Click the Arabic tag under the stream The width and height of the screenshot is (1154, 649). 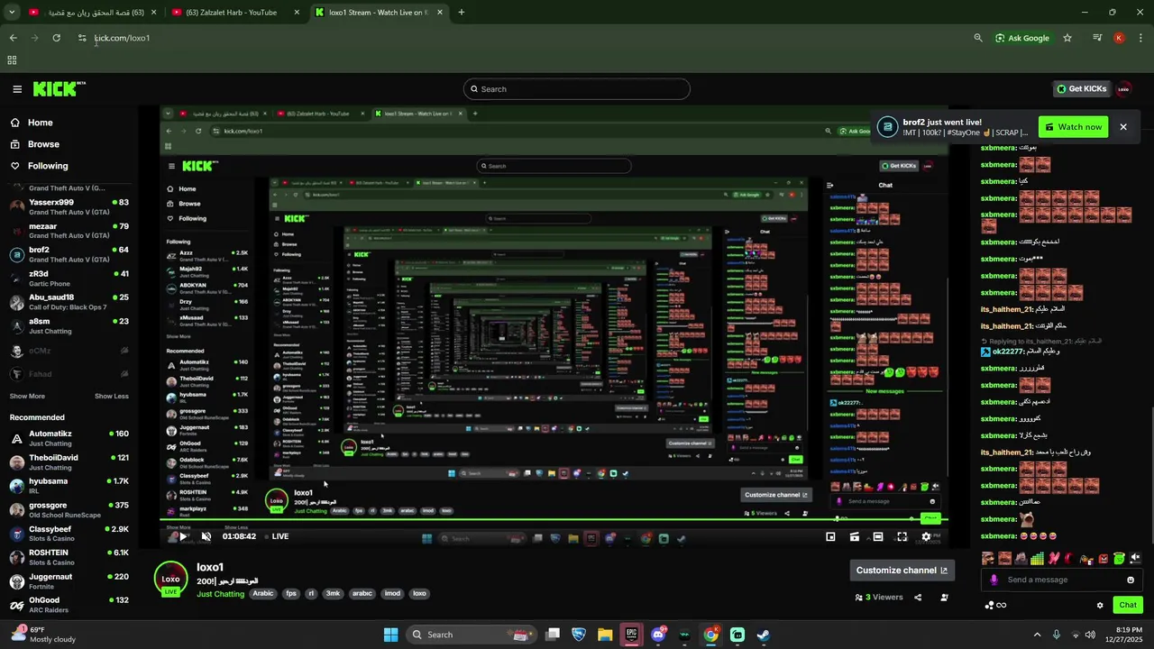262,594
